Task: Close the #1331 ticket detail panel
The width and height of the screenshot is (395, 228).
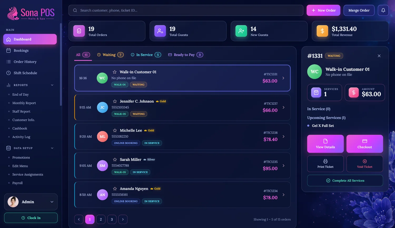Action: [x=379, y=56]
